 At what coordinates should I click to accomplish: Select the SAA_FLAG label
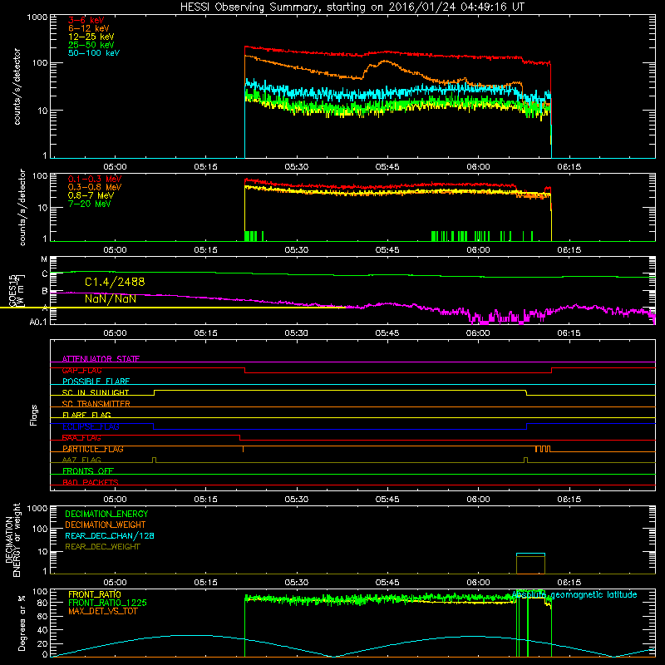pyautogui.click(x=81, y=438)
